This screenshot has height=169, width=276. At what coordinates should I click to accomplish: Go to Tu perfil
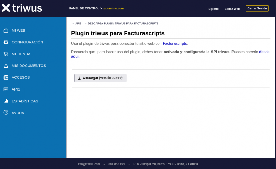coord(213,9)
